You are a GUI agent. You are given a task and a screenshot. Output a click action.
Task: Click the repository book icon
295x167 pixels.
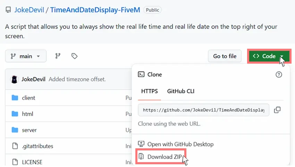pyautogui.click(x=8, y=10)
